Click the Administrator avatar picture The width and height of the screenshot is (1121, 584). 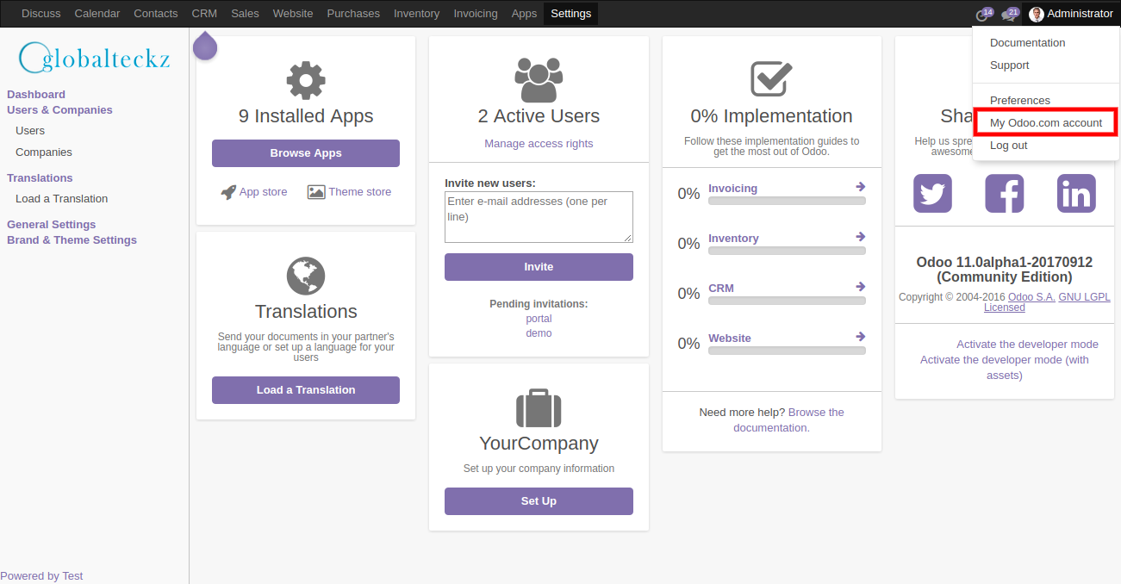(1037, 14)
